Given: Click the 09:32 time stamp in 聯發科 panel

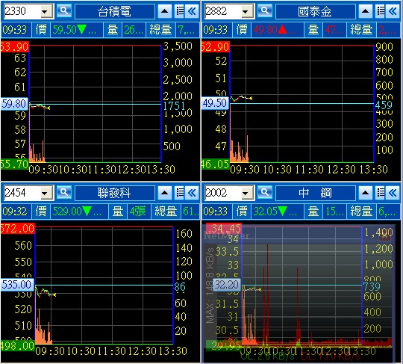Looking at the screenshot, I should pos(15,212).
